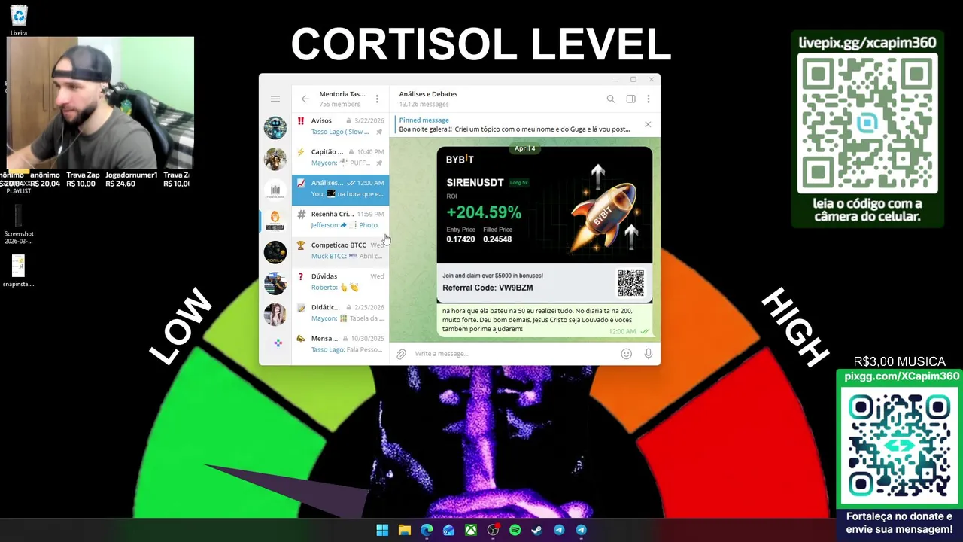Click pinned icon on Avisos row
This screenshot has width=963, height=542.
point(379,132)
